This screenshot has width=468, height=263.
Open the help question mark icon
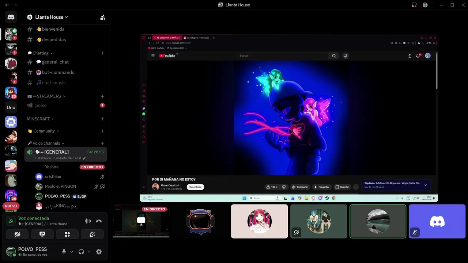[425, 5]
